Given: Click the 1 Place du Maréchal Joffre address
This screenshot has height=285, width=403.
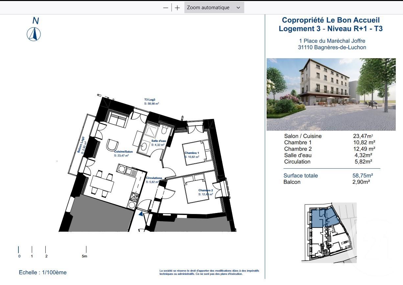Looking at the screenshot, I should pos(332,41).
